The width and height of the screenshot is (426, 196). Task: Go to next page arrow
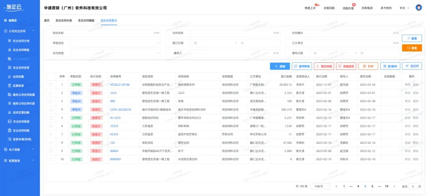(x=394, y=186)
